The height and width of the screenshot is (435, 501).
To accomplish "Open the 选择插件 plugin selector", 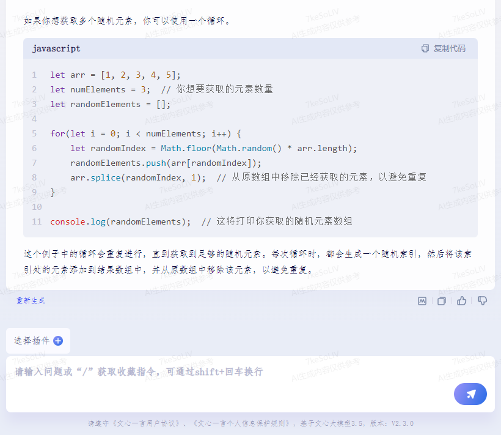I will [x=32, y=341].
